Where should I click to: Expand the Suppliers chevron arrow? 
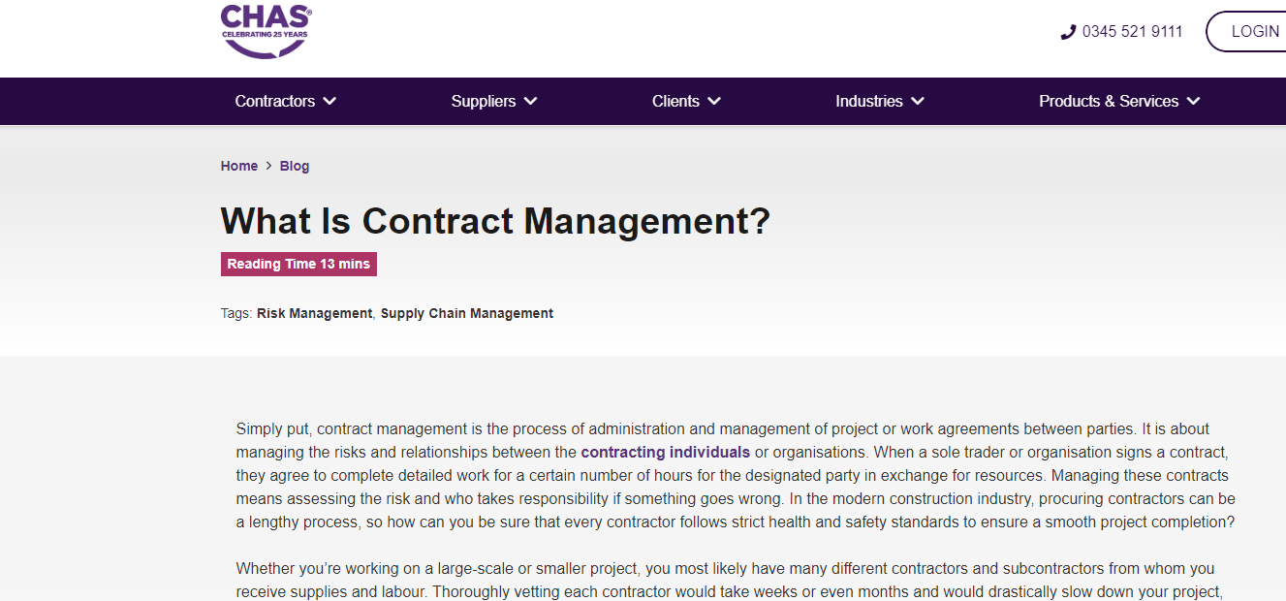coord(530,101)
